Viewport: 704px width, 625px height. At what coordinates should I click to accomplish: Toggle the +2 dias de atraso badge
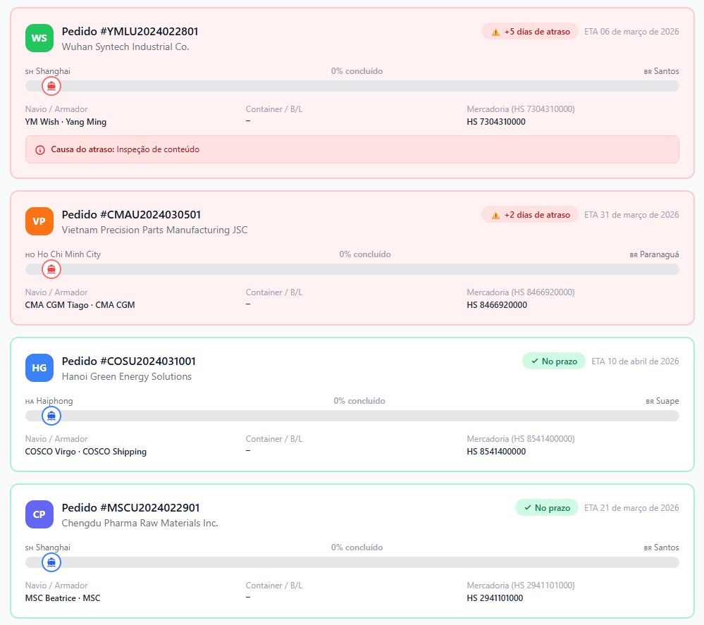click(x=529, y=214)
